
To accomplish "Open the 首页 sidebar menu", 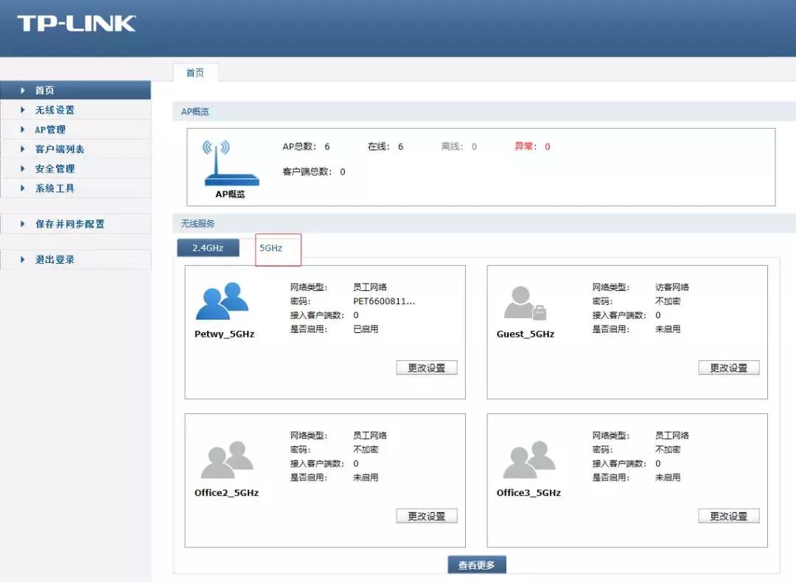I will tap(75, 91).
